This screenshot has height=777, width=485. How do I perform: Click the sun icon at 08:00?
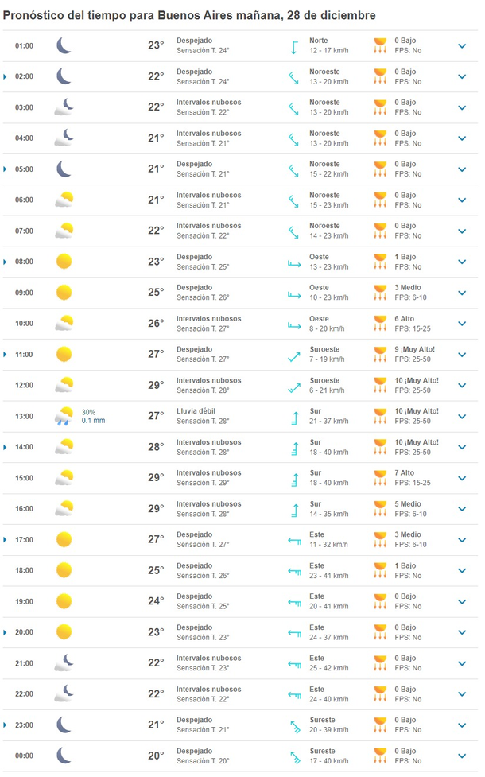tap(64, 262)
